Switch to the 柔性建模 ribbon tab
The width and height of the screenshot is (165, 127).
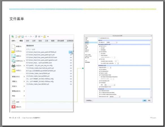tap(61, 41)
